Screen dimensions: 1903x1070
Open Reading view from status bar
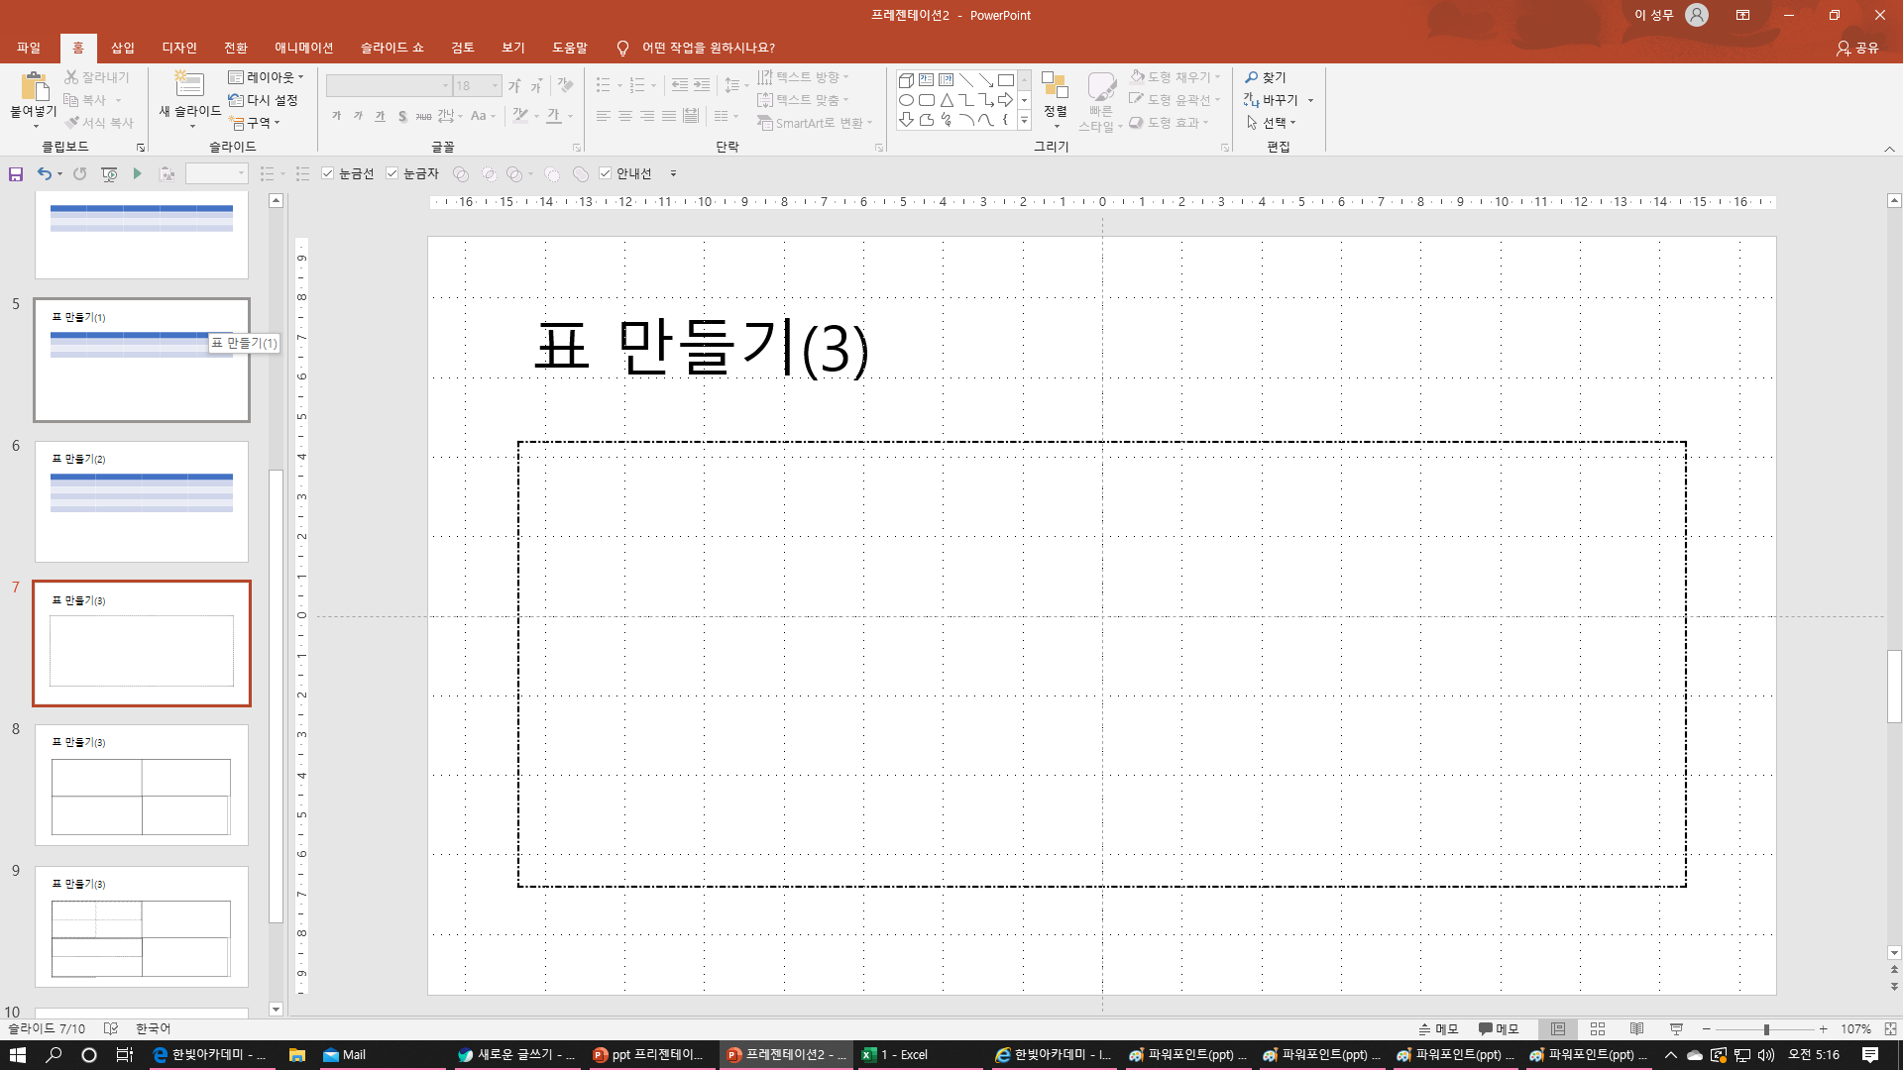(1636, 1029)
